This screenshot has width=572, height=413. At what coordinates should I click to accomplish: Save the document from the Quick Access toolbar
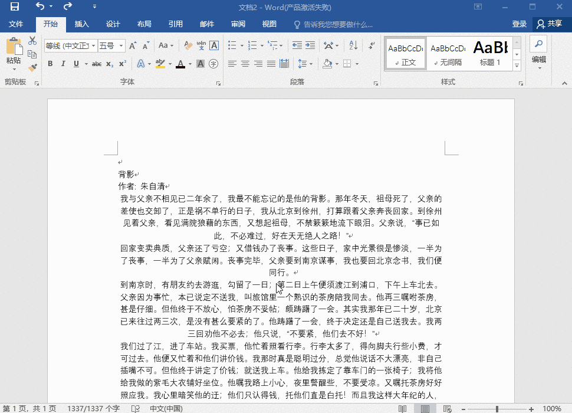tap(15, 6)
